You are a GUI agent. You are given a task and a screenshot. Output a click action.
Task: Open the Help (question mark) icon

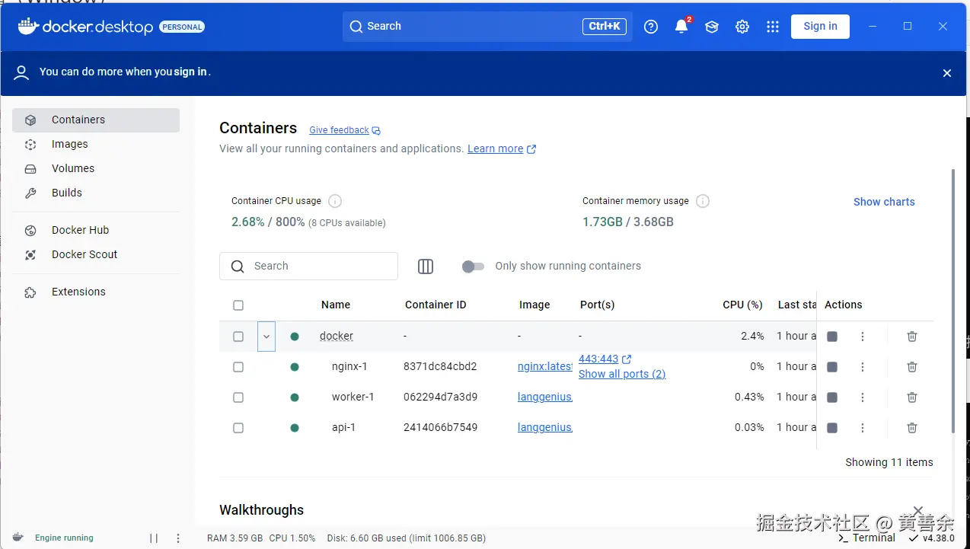651,27
